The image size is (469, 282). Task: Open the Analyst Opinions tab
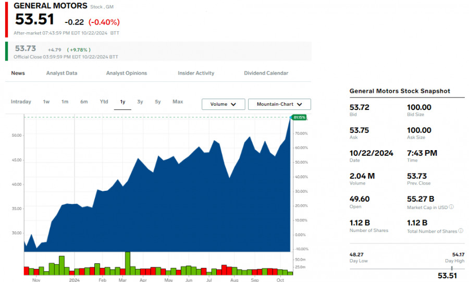pos(127,73)
